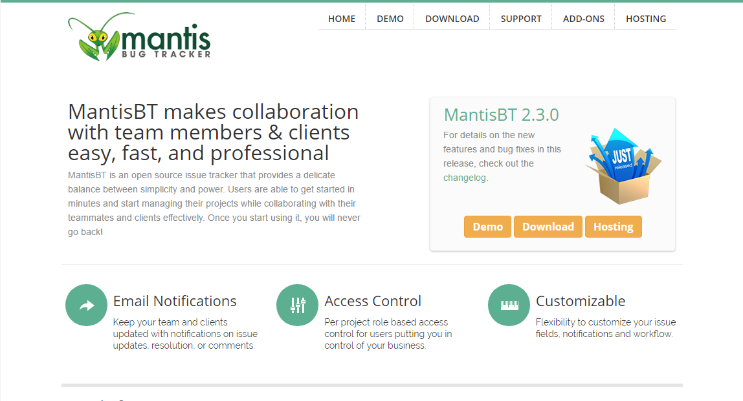Screen dimensions: 743x401
Task: Click the MantisBT 2.3.0 release heading
Action: [501, 115]
